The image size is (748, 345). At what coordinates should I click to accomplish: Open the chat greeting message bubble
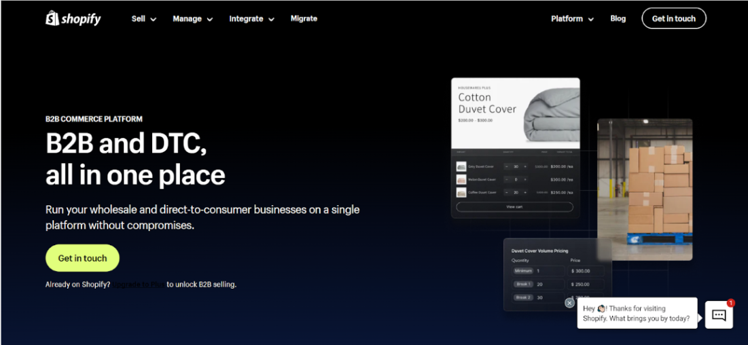637,313
